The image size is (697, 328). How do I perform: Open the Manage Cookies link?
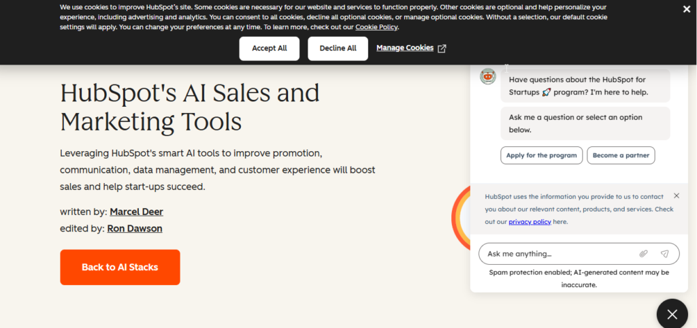(405, 48)
